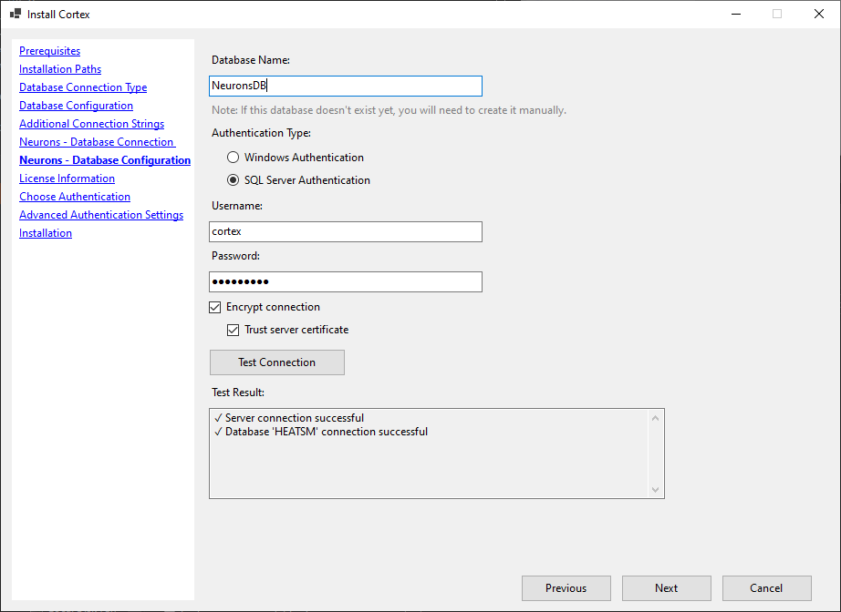The height and width of the screenshot is (612, 841).
Task: Click inside the Password field
Action: [x=345, y=281]
